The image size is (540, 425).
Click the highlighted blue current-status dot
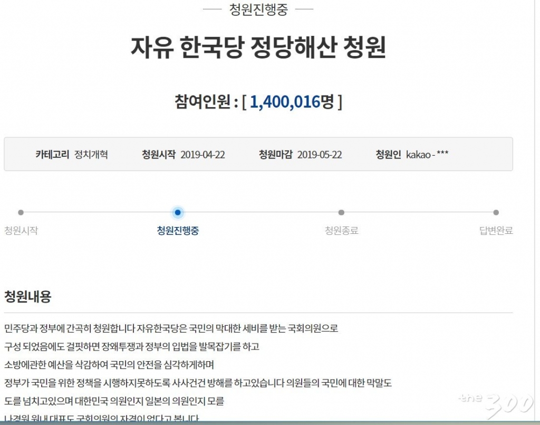click(178, 212)
